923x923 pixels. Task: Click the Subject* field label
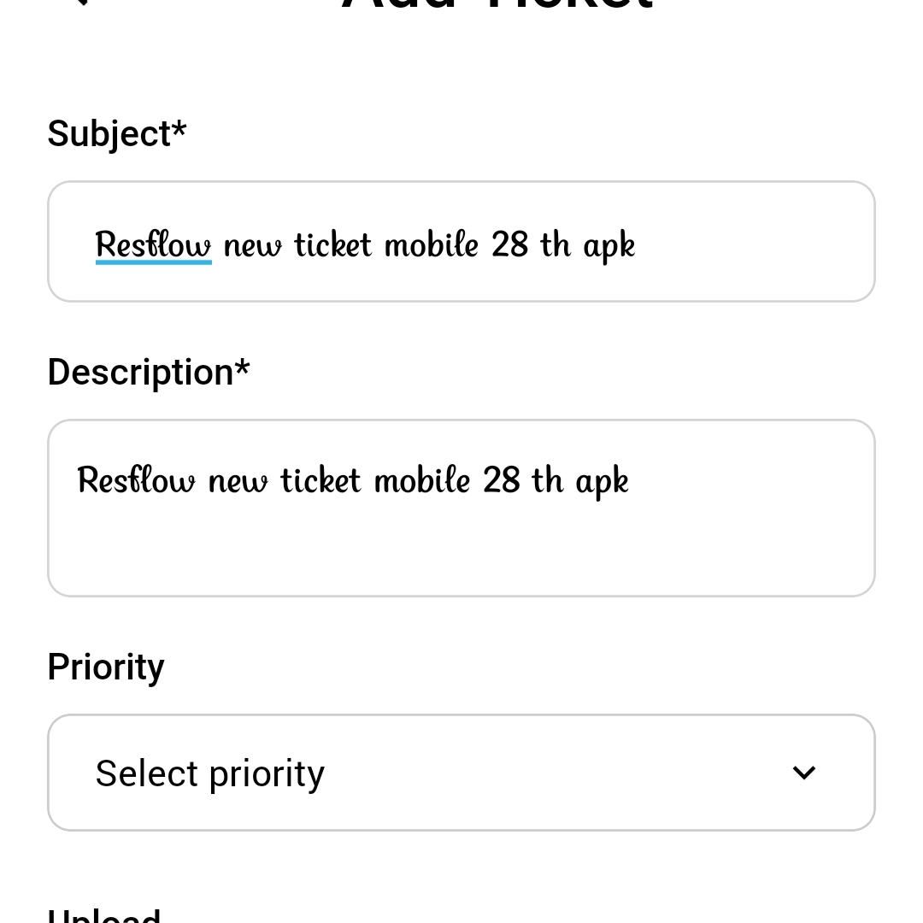point(117,134)
